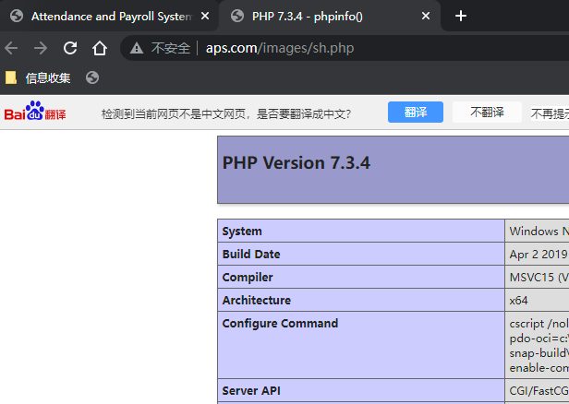Click the browser Forward arrow

click(41, 48)
